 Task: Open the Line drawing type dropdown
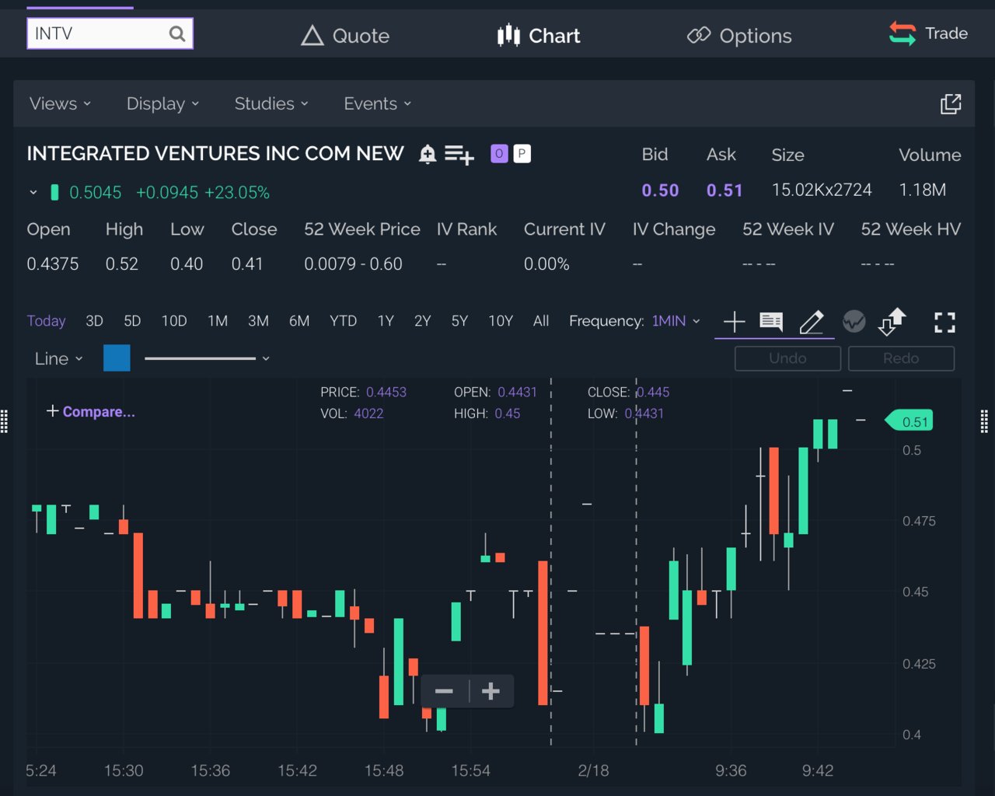coord(59,358)
